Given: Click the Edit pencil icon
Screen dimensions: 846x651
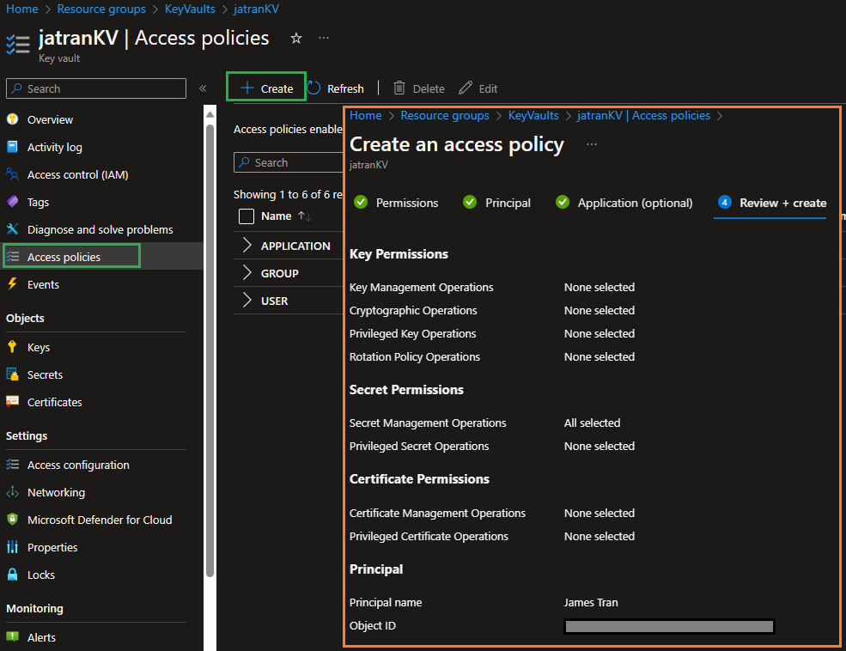Looking at the screenshot, I should click(466, 88).
